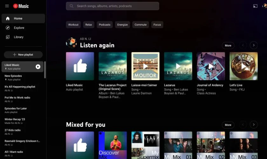The width and height of the screenshot is (267, 159).
Task: Go to previous Listen again items
Action: pos(243,45)
